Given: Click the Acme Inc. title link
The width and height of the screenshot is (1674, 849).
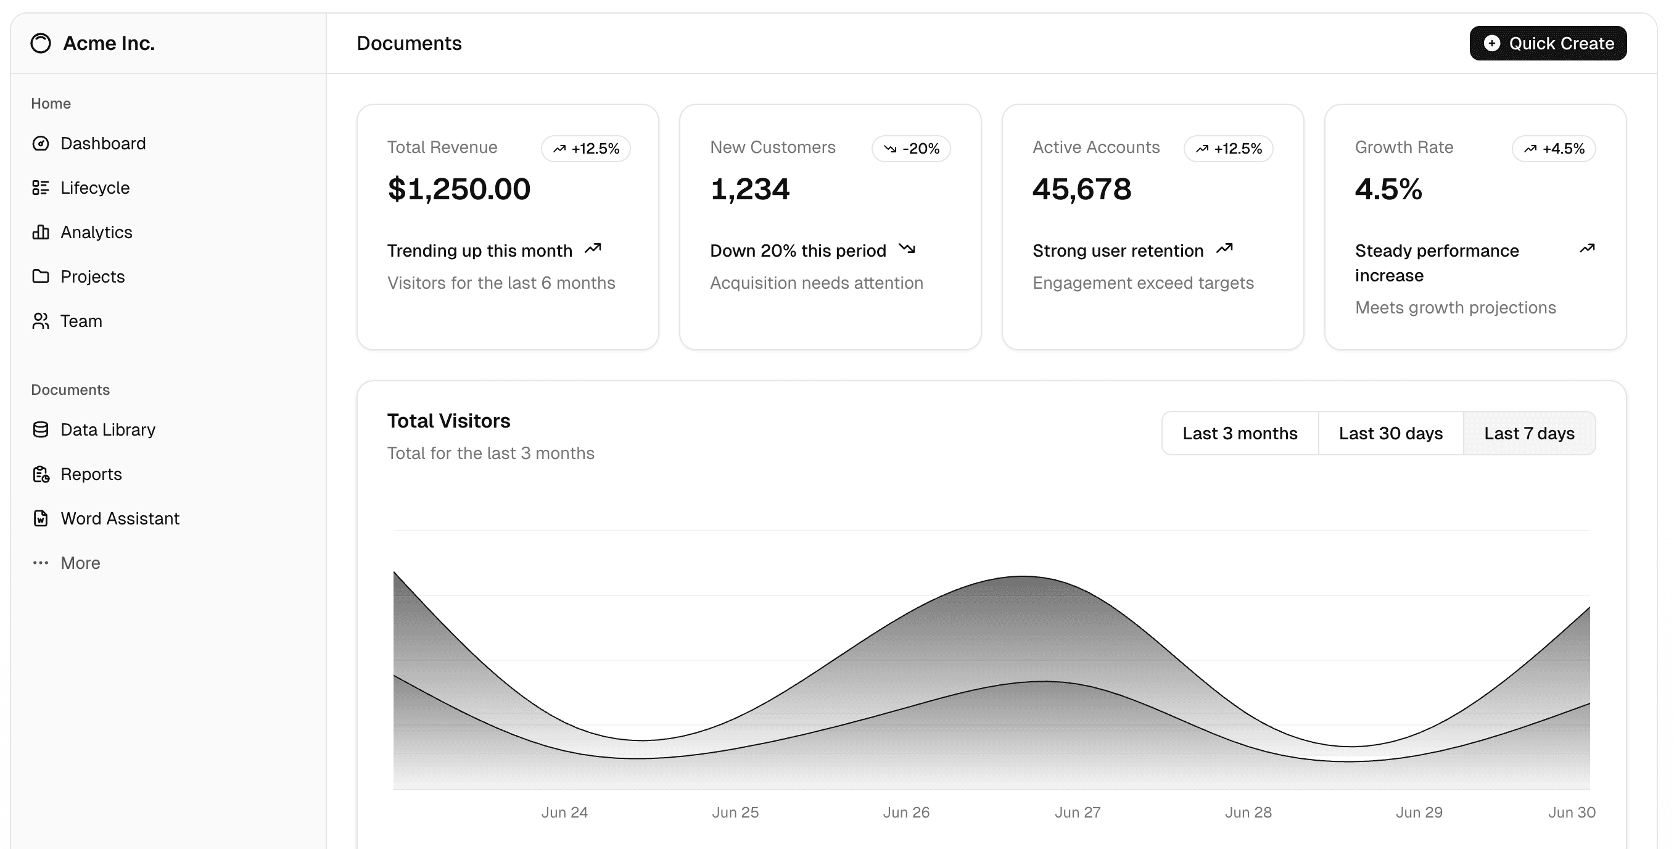Looking at the screenshot, I should click(109, 43).
